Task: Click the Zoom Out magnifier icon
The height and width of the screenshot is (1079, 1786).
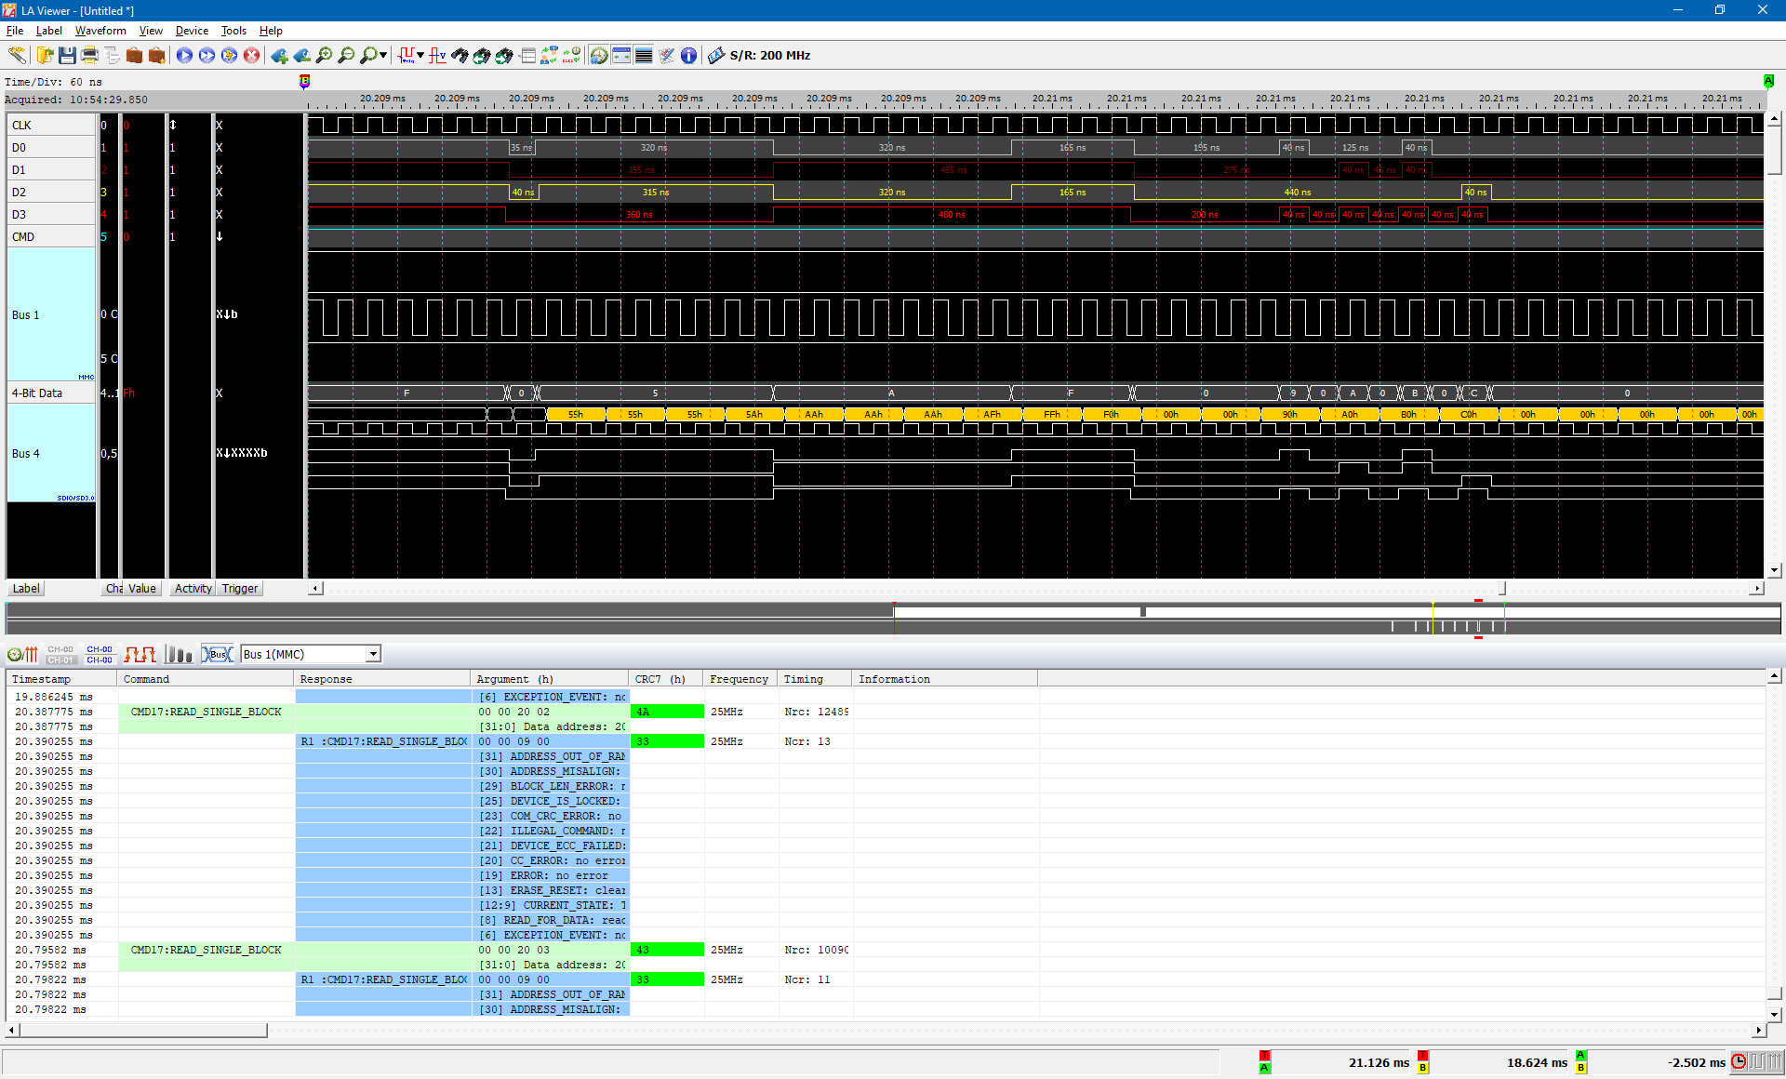Action: 346,56
